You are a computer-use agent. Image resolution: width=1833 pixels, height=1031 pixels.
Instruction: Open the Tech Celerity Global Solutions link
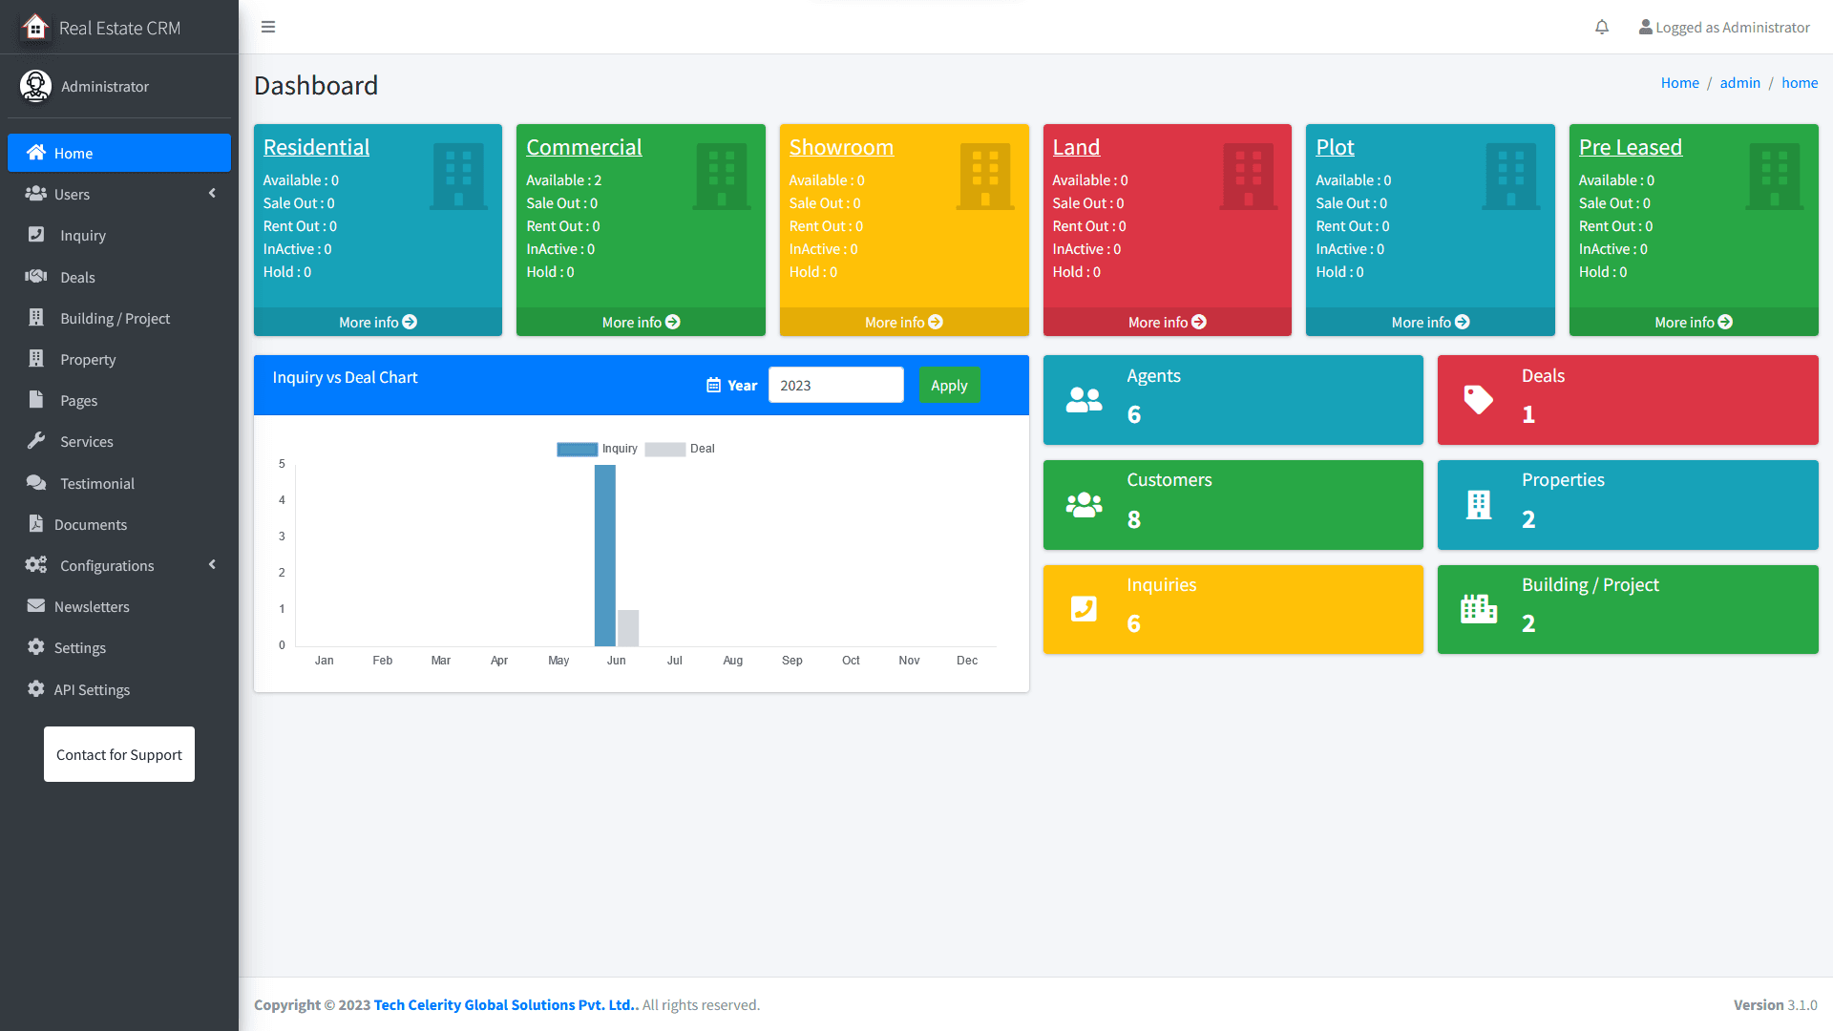click(504, 1004)
